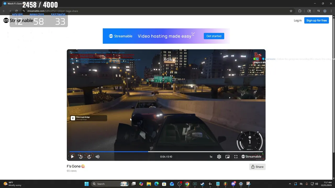Viewport: 335px width, 188px height.
Task: Open the volume control in system tray
Action: click(x=316, y=184)
